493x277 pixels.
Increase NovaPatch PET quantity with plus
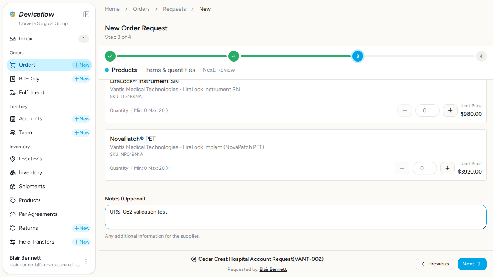448,168
